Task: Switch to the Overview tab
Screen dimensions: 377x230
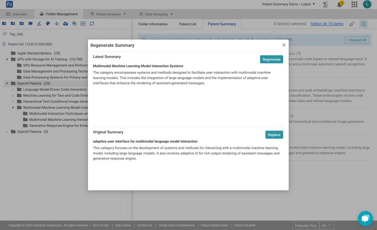Action: point(17,14)
